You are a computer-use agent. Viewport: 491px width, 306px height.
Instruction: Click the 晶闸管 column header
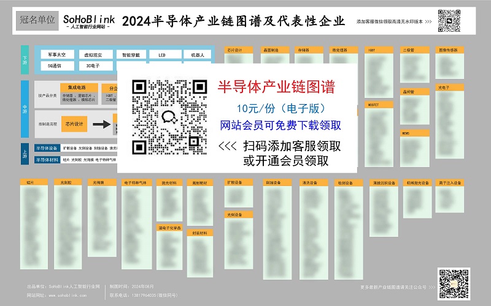point(415,92)
